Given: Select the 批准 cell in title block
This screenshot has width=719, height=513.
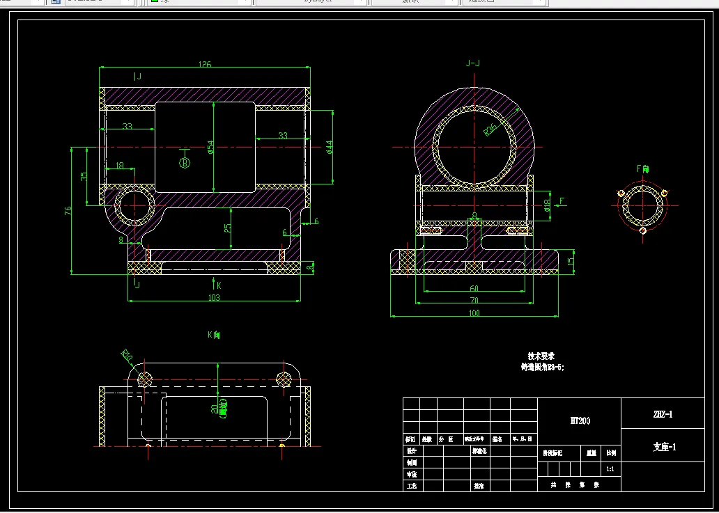Looking at the screenshot, I should coord(479,486).
